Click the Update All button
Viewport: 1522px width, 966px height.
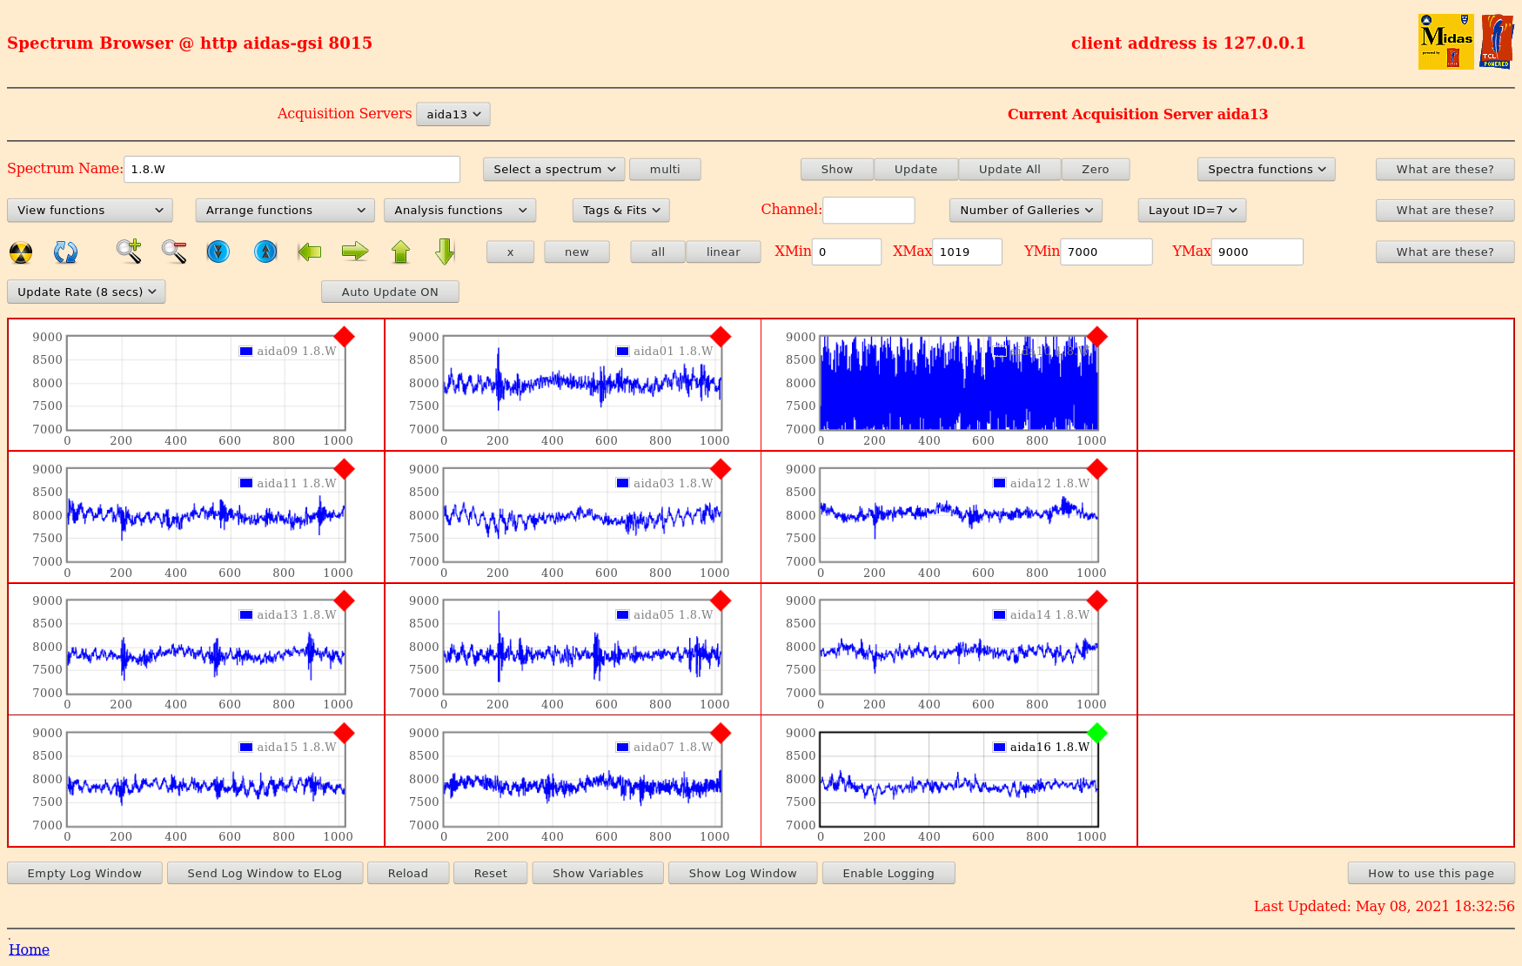point(1009,170)
